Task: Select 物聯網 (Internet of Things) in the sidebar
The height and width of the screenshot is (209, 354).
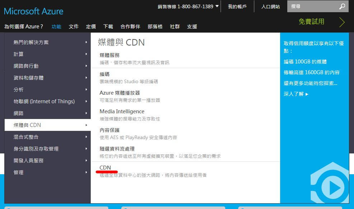Action: click(x=44, y=101)
